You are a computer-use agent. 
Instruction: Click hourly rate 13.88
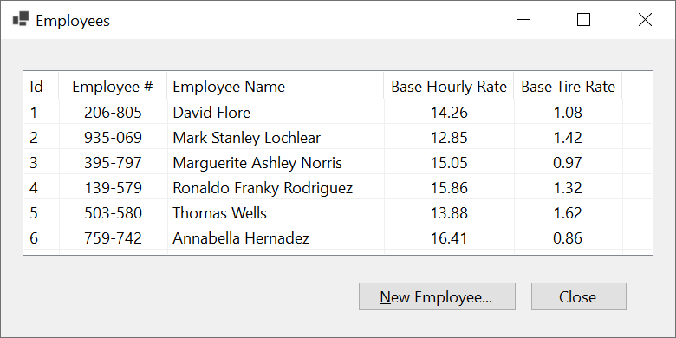point(449,213)
